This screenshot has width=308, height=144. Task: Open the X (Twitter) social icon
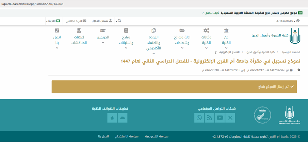230,118
